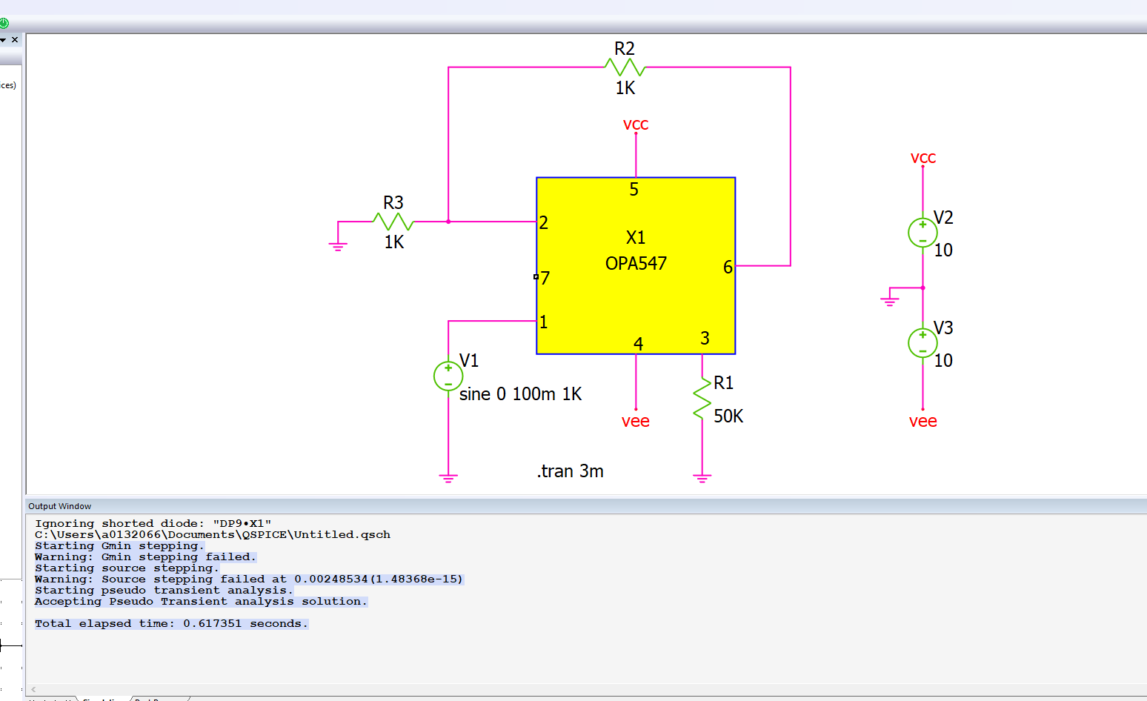Screen dimensions: 1147x701
Task: Select voltage source V2 symbol
Action: 922,233
